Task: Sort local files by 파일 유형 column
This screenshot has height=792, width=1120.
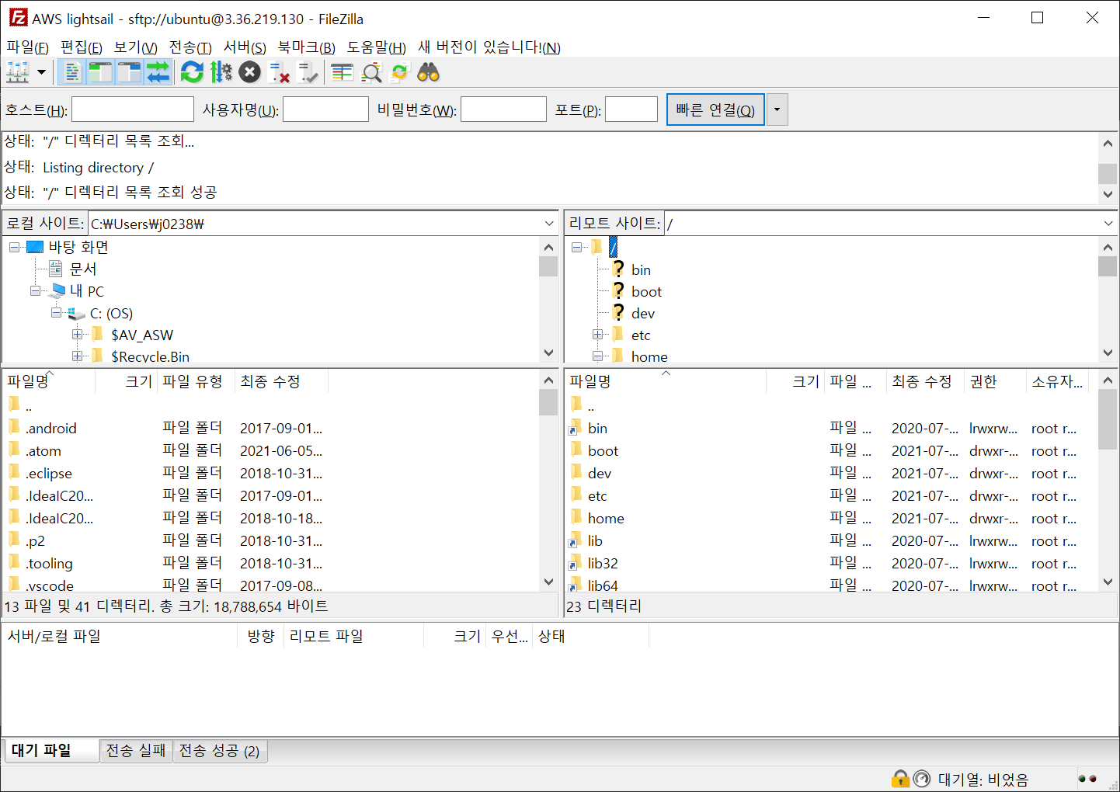Action: (x=196, y=381)
